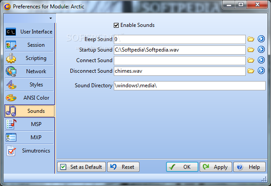Play the Connect Sound
The width and height of the screenshot is (271, 186).
click(261, 60)
